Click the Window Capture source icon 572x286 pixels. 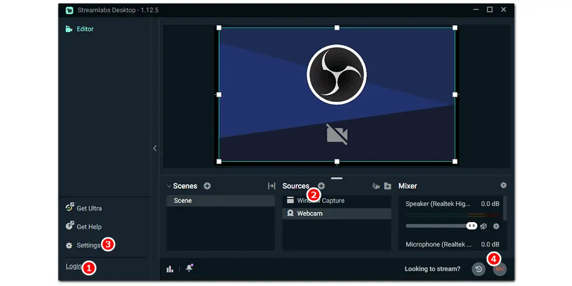pos(291,200)
